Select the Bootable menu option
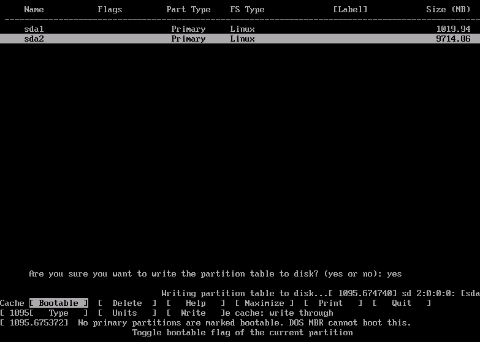 (59, 303)
